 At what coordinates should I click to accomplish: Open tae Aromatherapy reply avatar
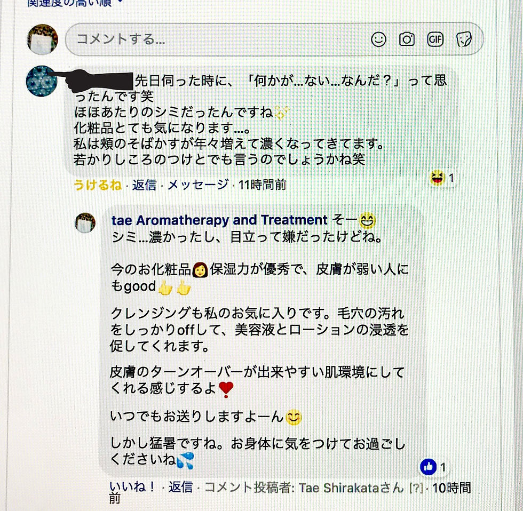coord(85,222)
